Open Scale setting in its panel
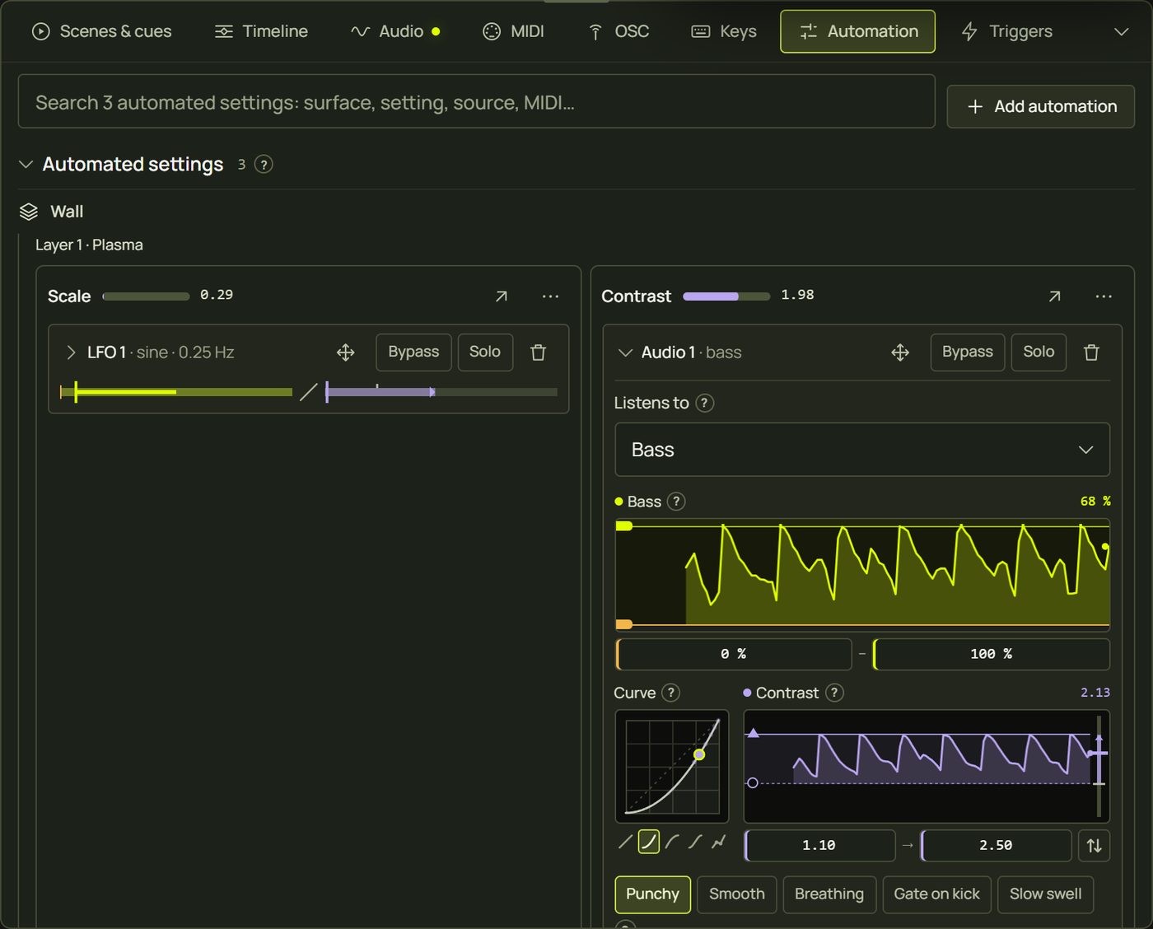The width and height of the screenshot is (1153, 929). 501,296
